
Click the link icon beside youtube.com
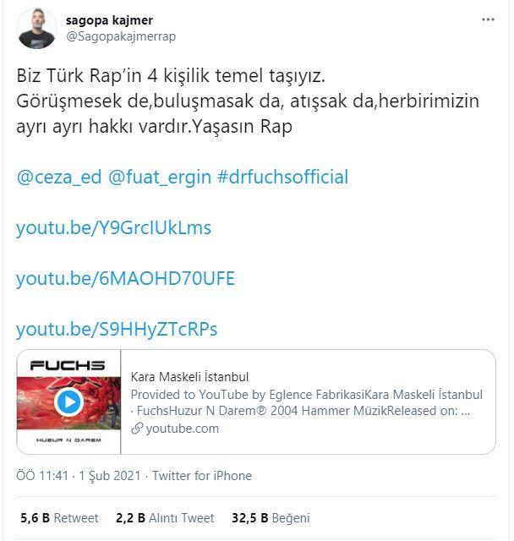[x=137, y=429]
